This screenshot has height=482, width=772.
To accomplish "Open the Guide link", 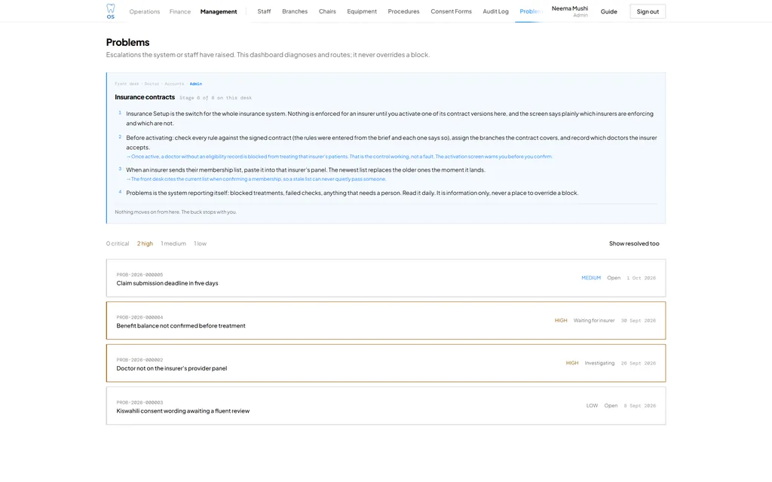I will [608, 11].
